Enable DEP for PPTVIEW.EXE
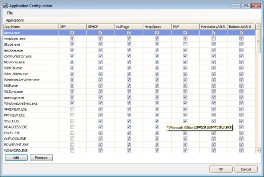The width and height of the screenshot is (264, 177). 72,115
